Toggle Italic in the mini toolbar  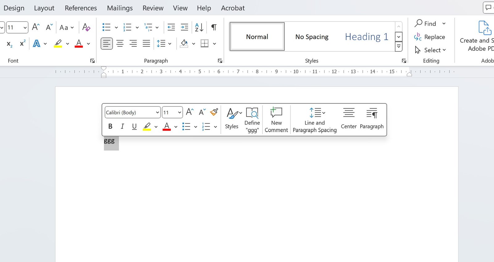pos(122,126)
